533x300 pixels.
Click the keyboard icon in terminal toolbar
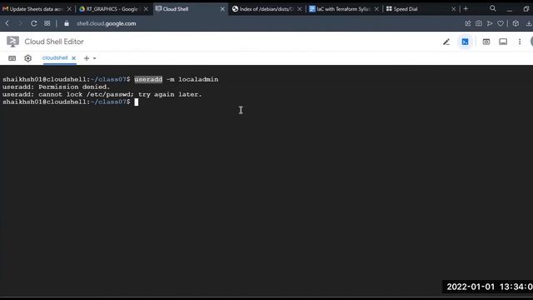pos(12,58)
